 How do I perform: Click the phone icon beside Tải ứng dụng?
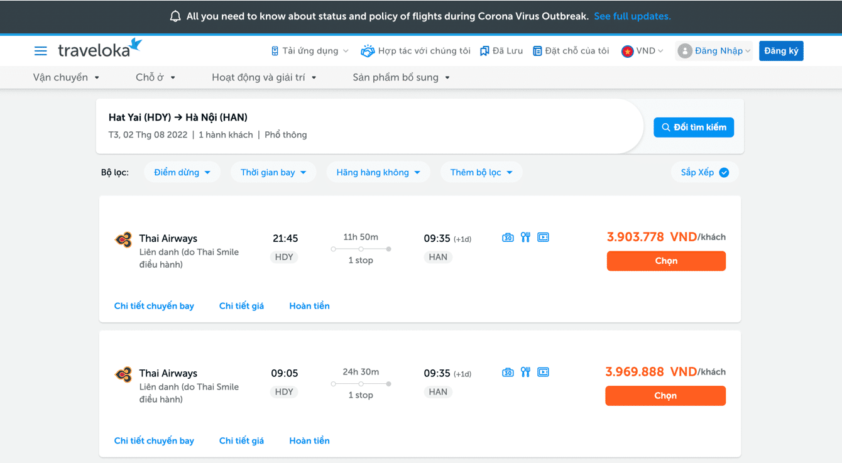pyautogui.click(x=275, y=51)
